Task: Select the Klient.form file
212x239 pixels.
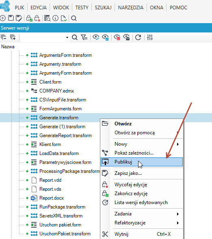Action: coord(50,144)
